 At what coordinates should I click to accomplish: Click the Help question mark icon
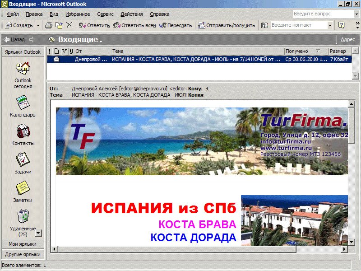point(342,25)
